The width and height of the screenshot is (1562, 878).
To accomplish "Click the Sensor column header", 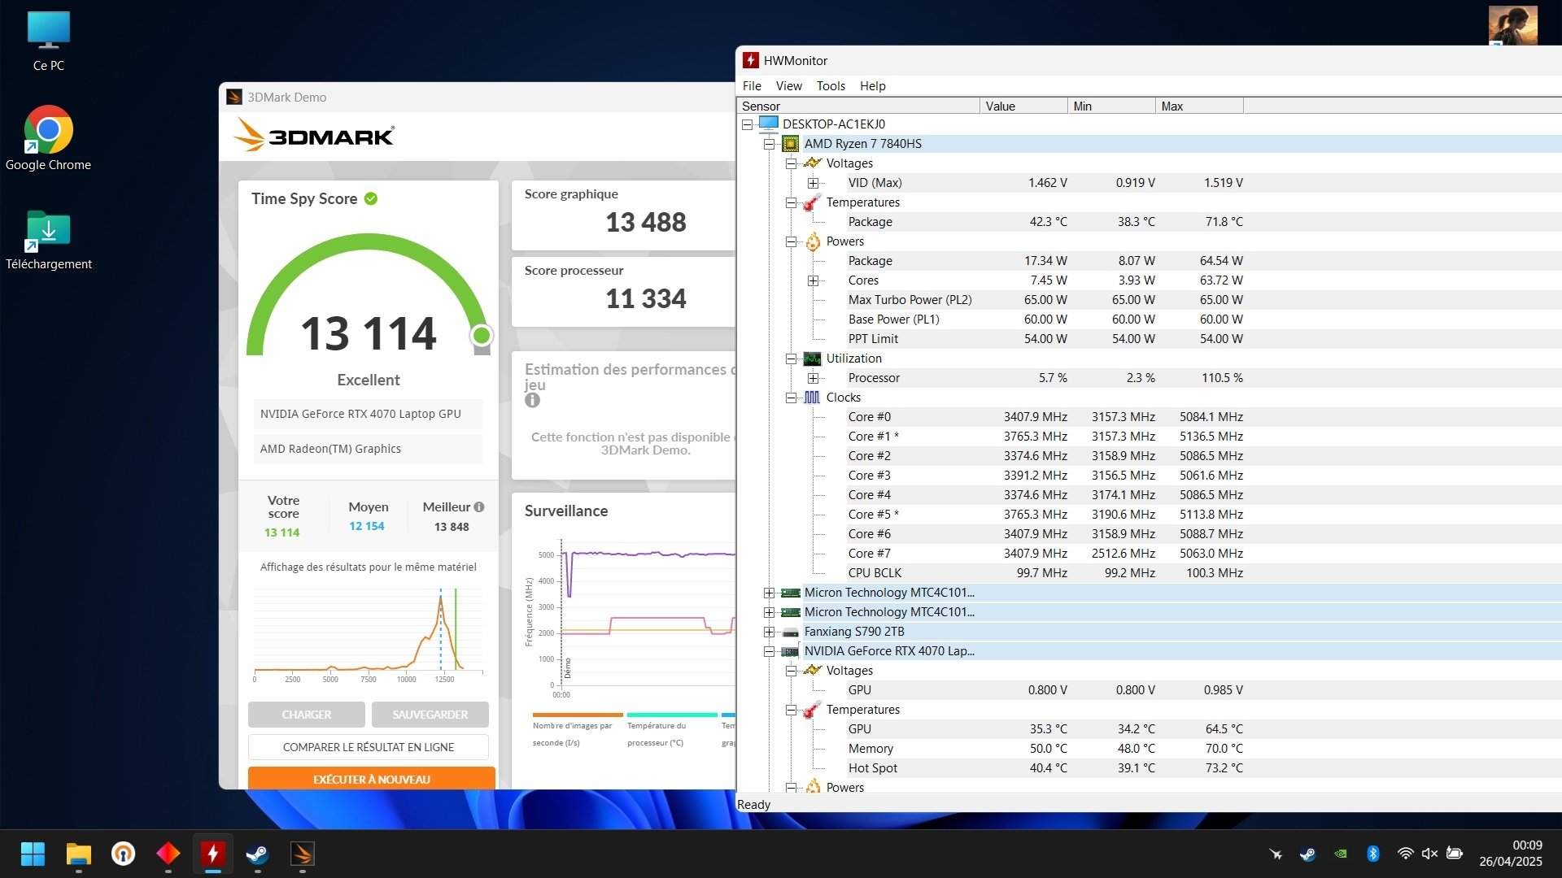I will [858, 106].
